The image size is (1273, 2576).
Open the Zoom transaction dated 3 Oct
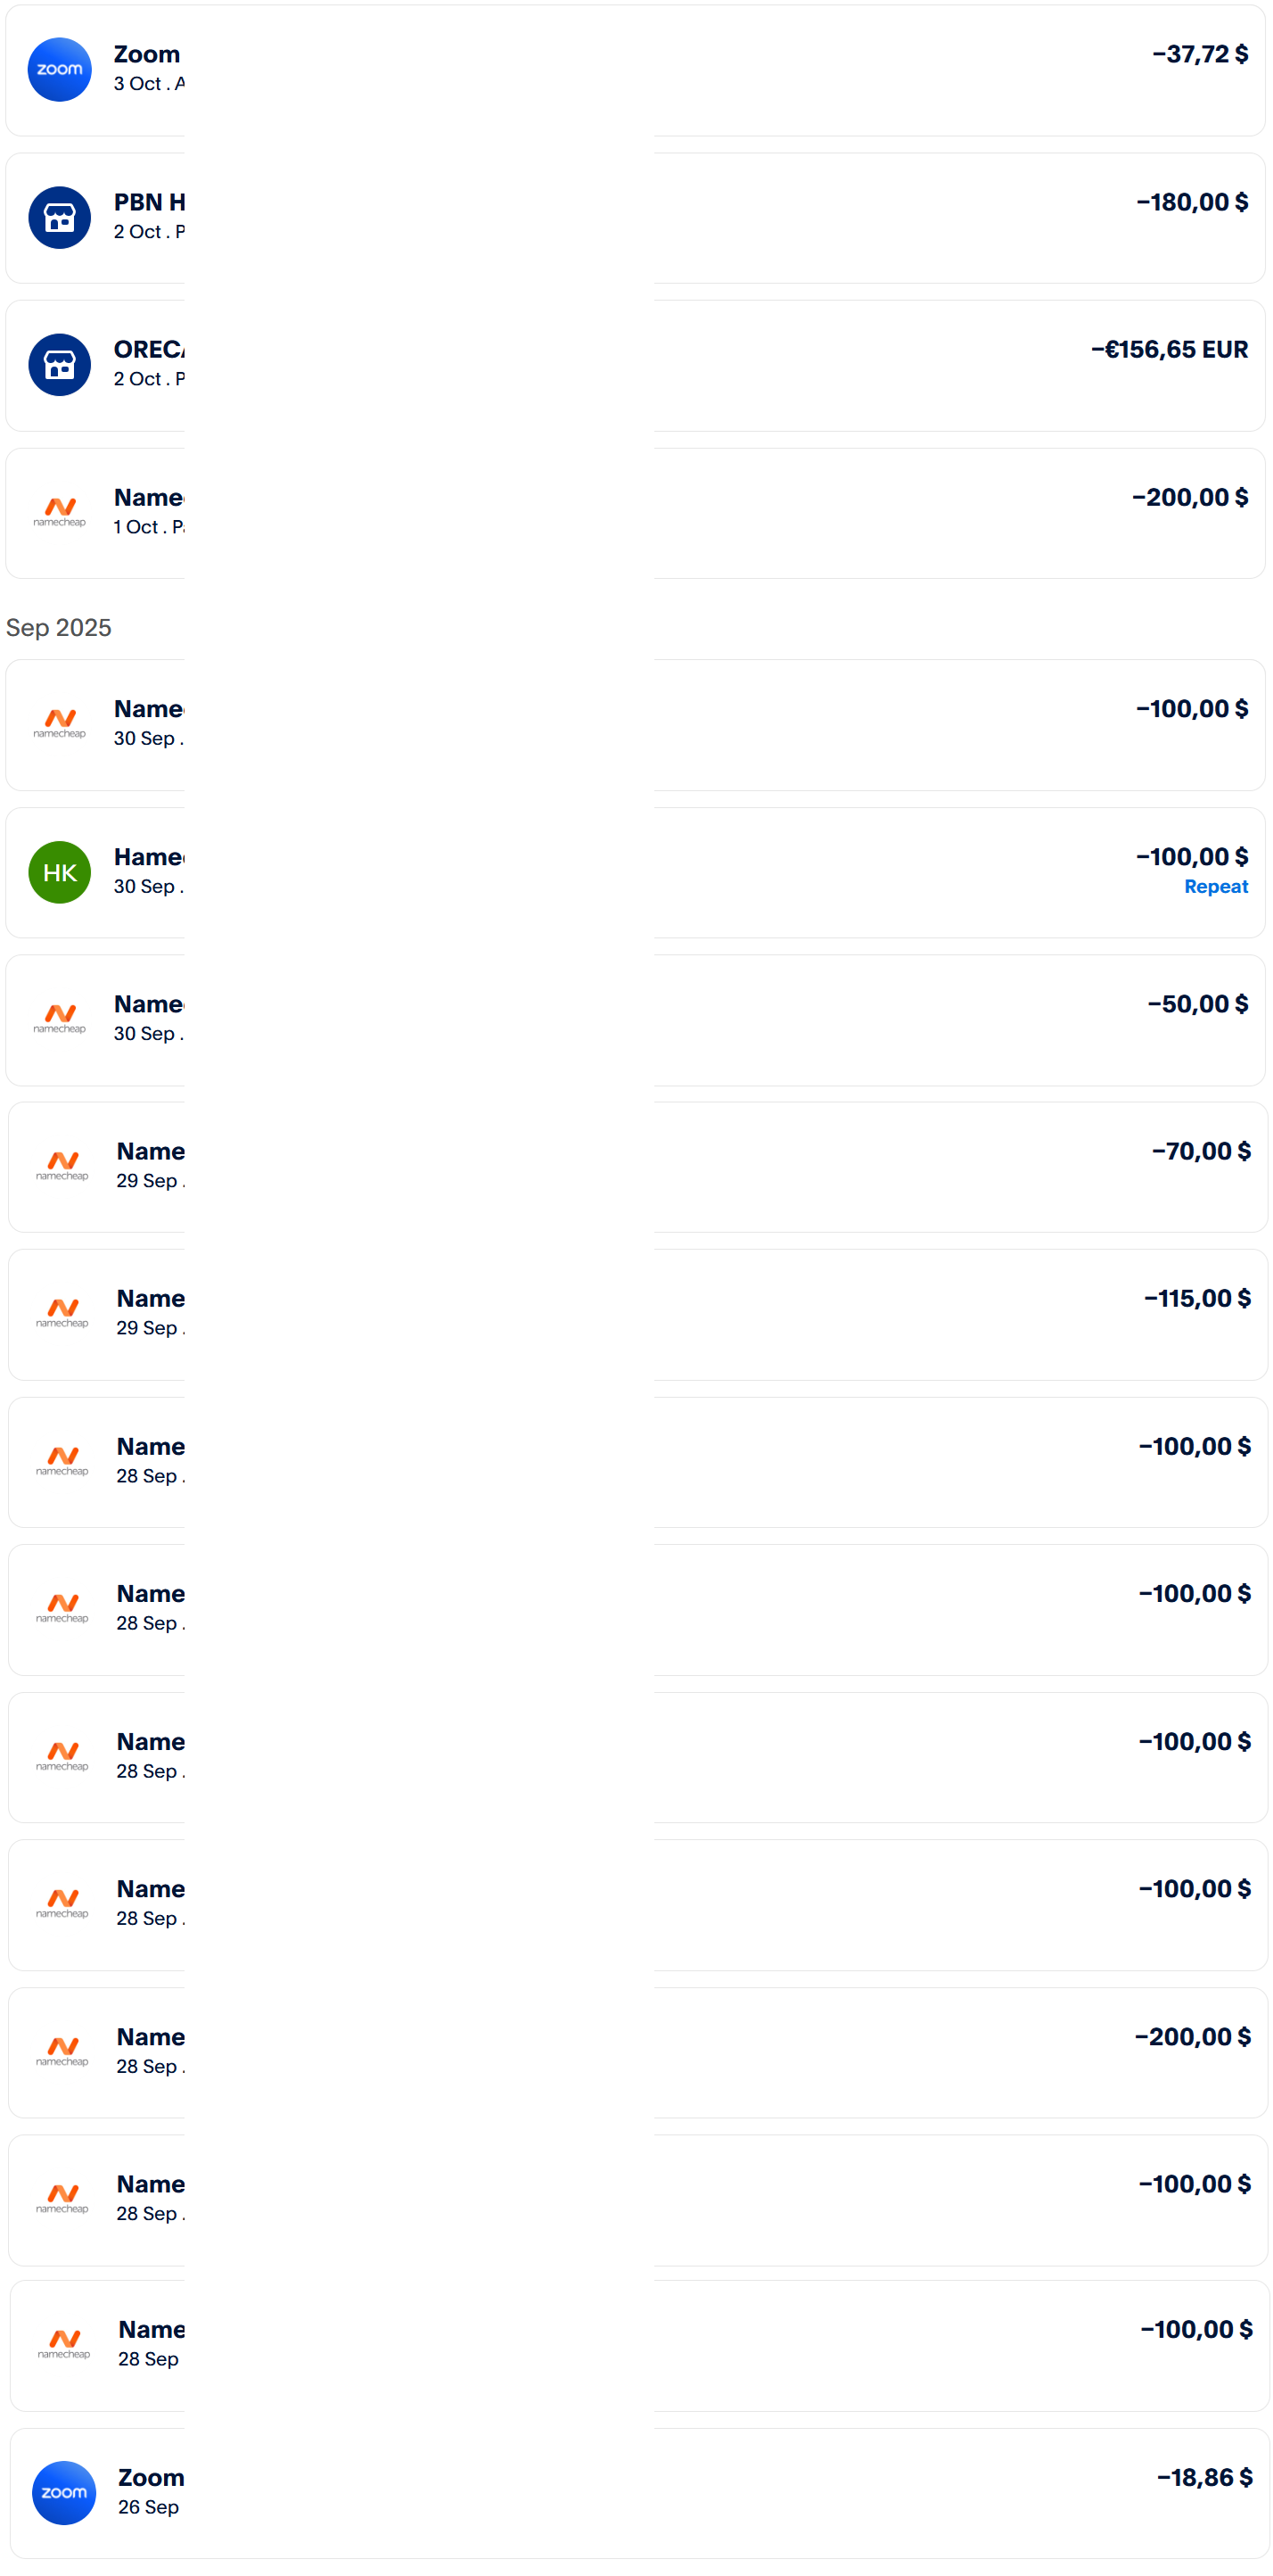click(x=147, y=55)
